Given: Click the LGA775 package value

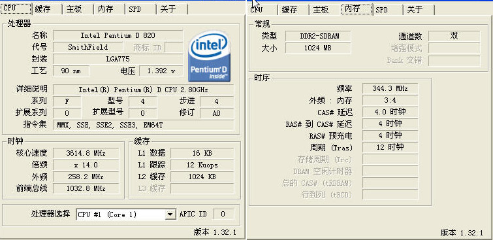Looking at the screenshot, I should coord(118,59).
